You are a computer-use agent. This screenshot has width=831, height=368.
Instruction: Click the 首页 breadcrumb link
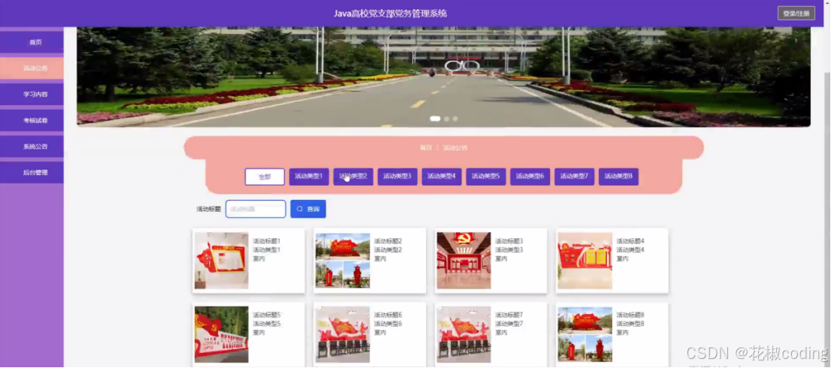(x=425, y=148)
